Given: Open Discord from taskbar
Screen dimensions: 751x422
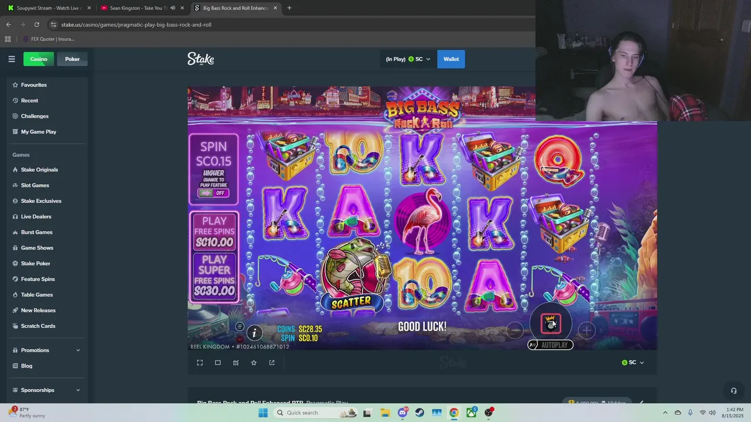Looking at the screenshot, I should pos(402,413).
